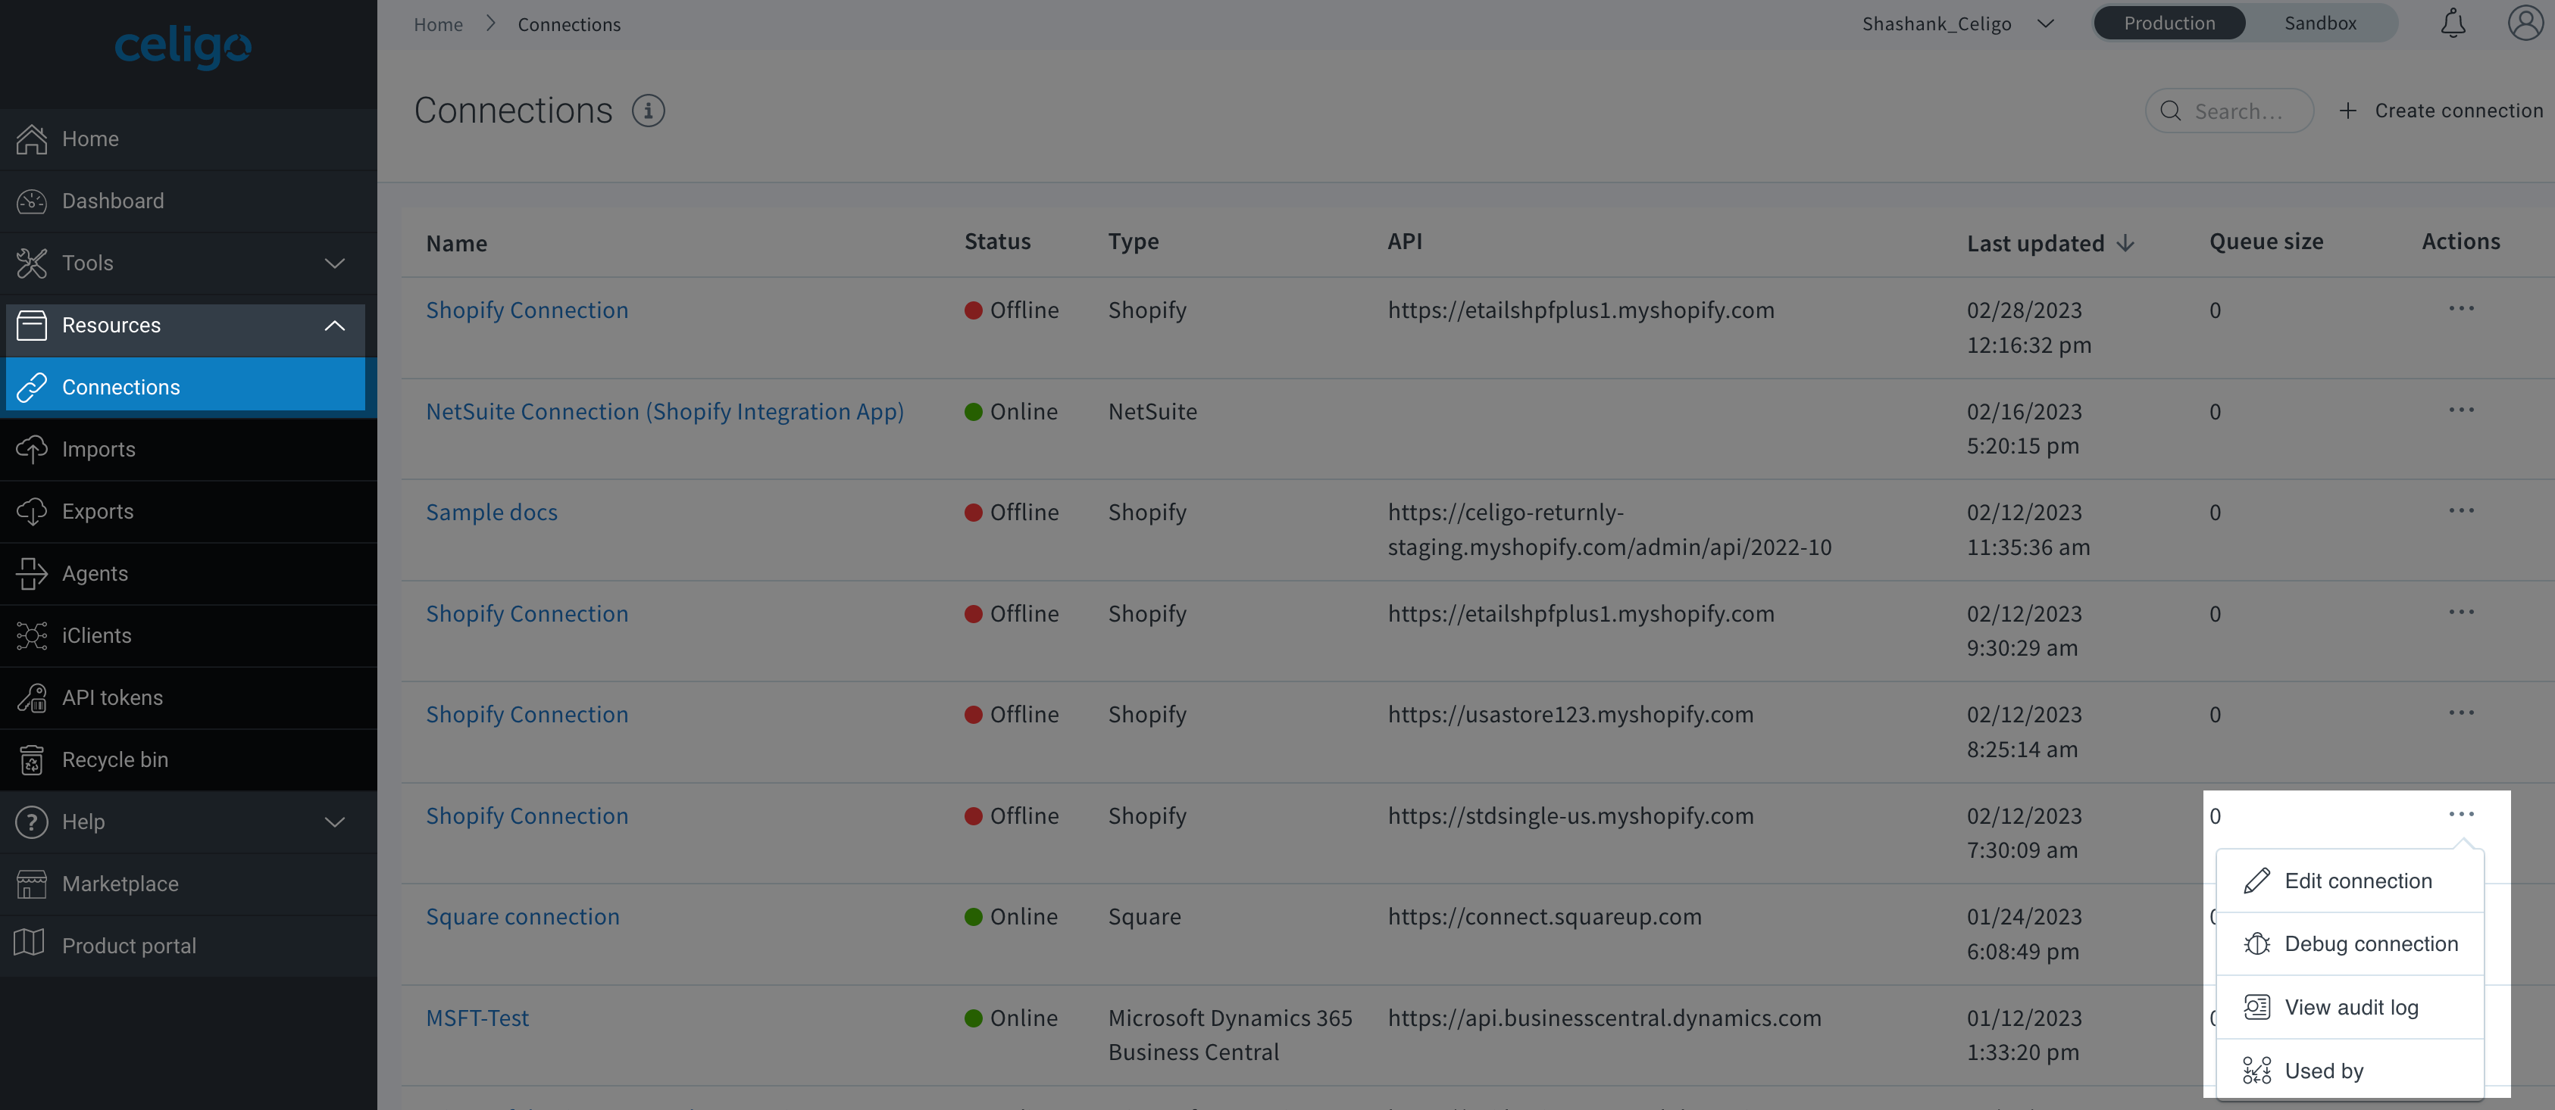Focus the Search connections field
2555x1110 pixels.
(2228, 111)
